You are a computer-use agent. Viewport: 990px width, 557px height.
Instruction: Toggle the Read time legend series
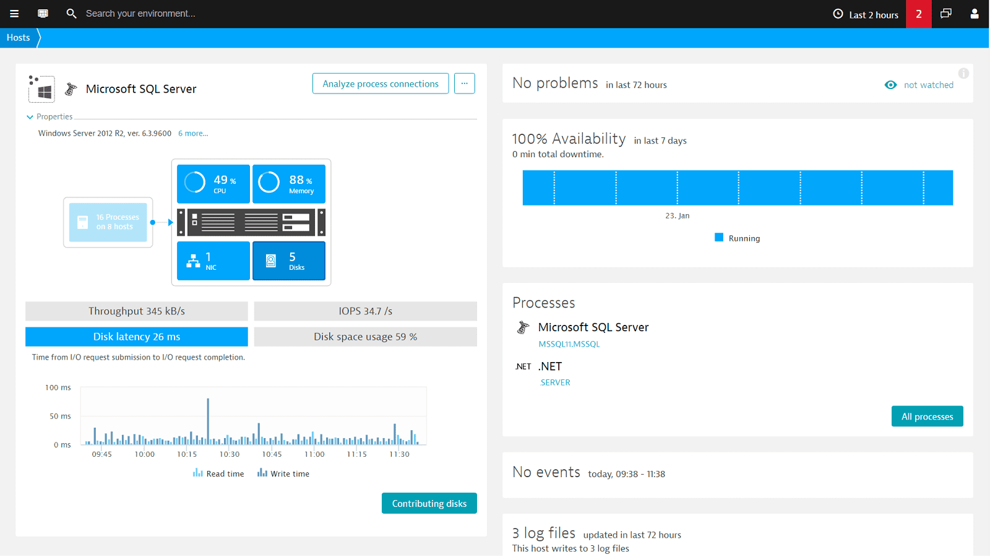(x=218, y=473)
